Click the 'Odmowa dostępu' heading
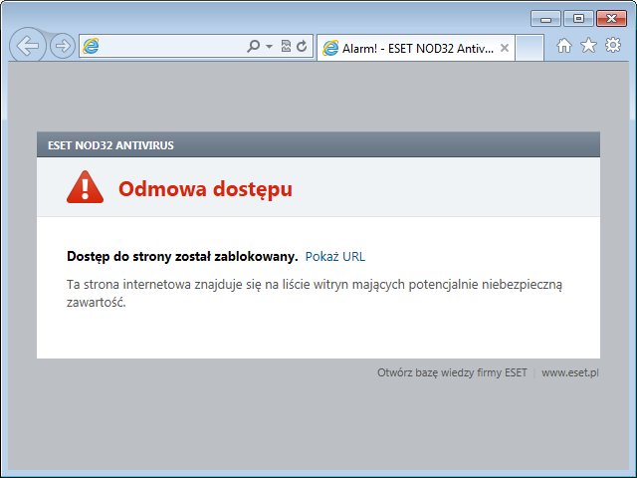The width and height of the screenshot is (637, 478). (205, 189)
